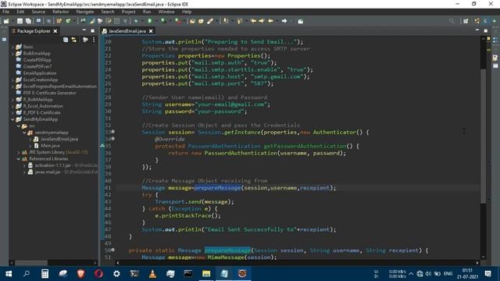Click the Open Type toolbar icon
The width and height of the screenshot is (500, 281).
192,21
